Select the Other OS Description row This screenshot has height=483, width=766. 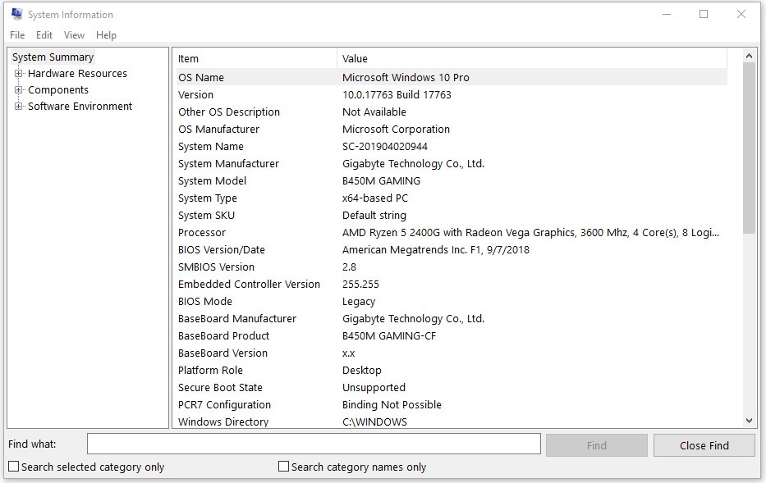[452, 112]
